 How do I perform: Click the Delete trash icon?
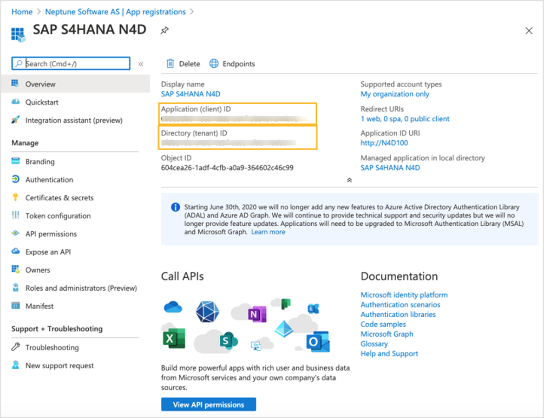[170, 64]
